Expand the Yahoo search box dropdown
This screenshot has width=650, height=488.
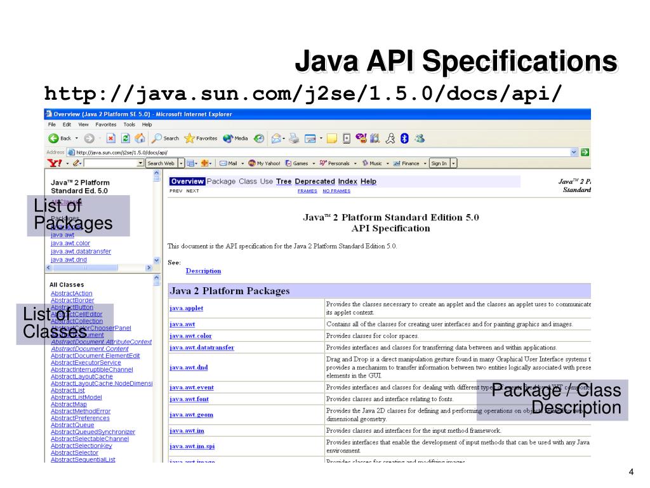[x=141, y=163]
